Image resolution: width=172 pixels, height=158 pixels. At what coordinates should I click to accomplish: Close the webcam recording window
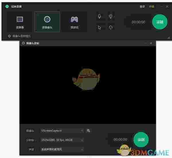coord(151,43)
